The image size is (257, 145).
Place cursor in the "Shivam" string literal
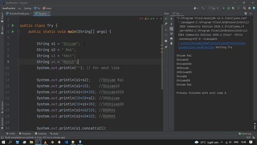[70, 44]
